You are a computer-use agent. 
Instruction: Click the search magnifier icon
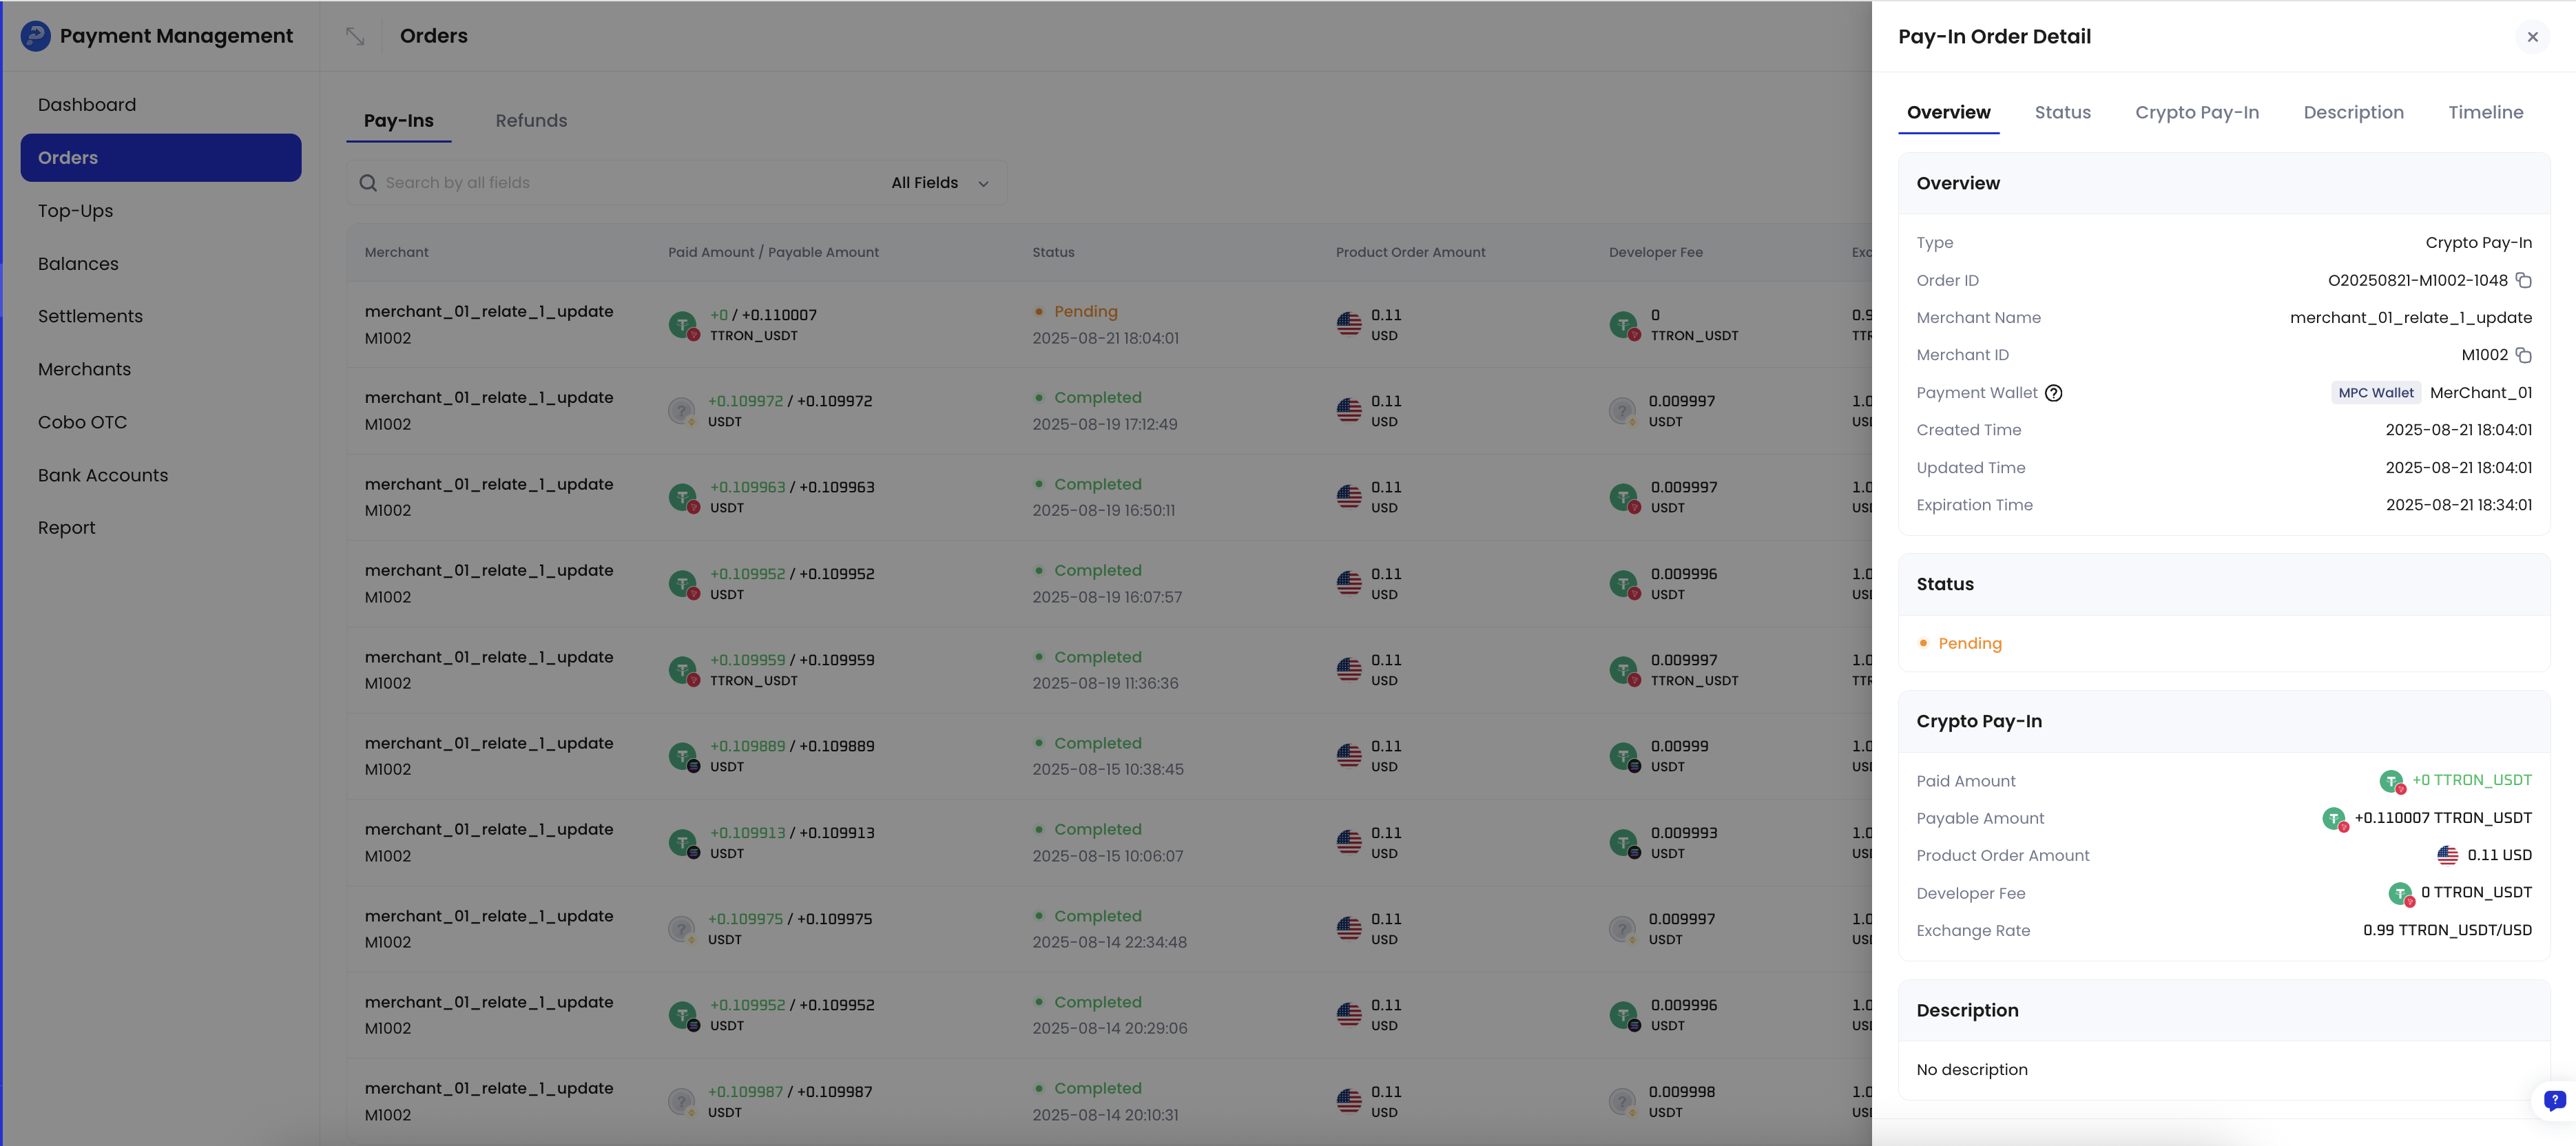368,183
